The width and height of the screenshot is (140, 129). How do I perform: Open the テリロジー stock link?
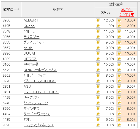coord(31,37)
